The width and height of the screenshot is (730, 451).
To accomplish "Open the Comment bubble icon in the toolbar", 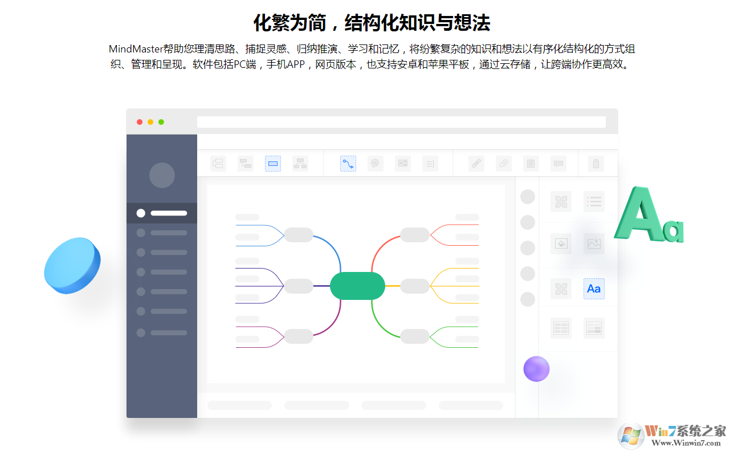I will (376, 164).
